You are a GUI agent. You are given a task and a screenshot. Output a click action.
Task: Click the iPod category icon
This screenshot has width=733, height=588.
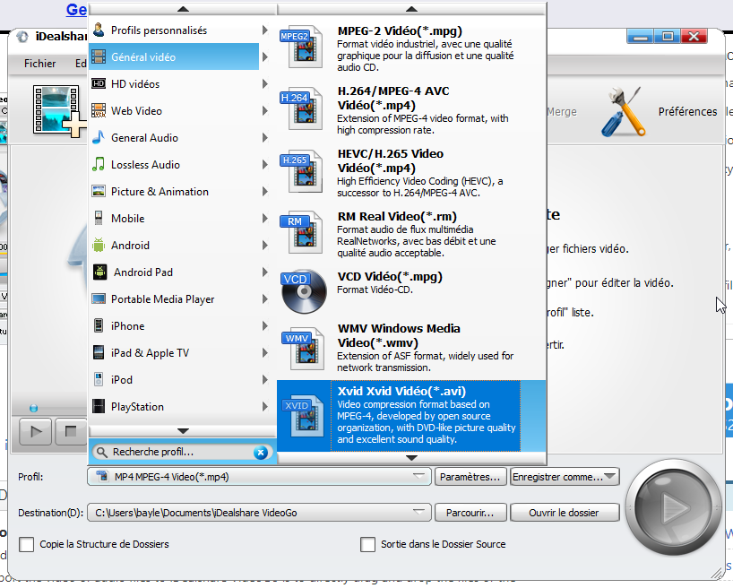point(99,380)
